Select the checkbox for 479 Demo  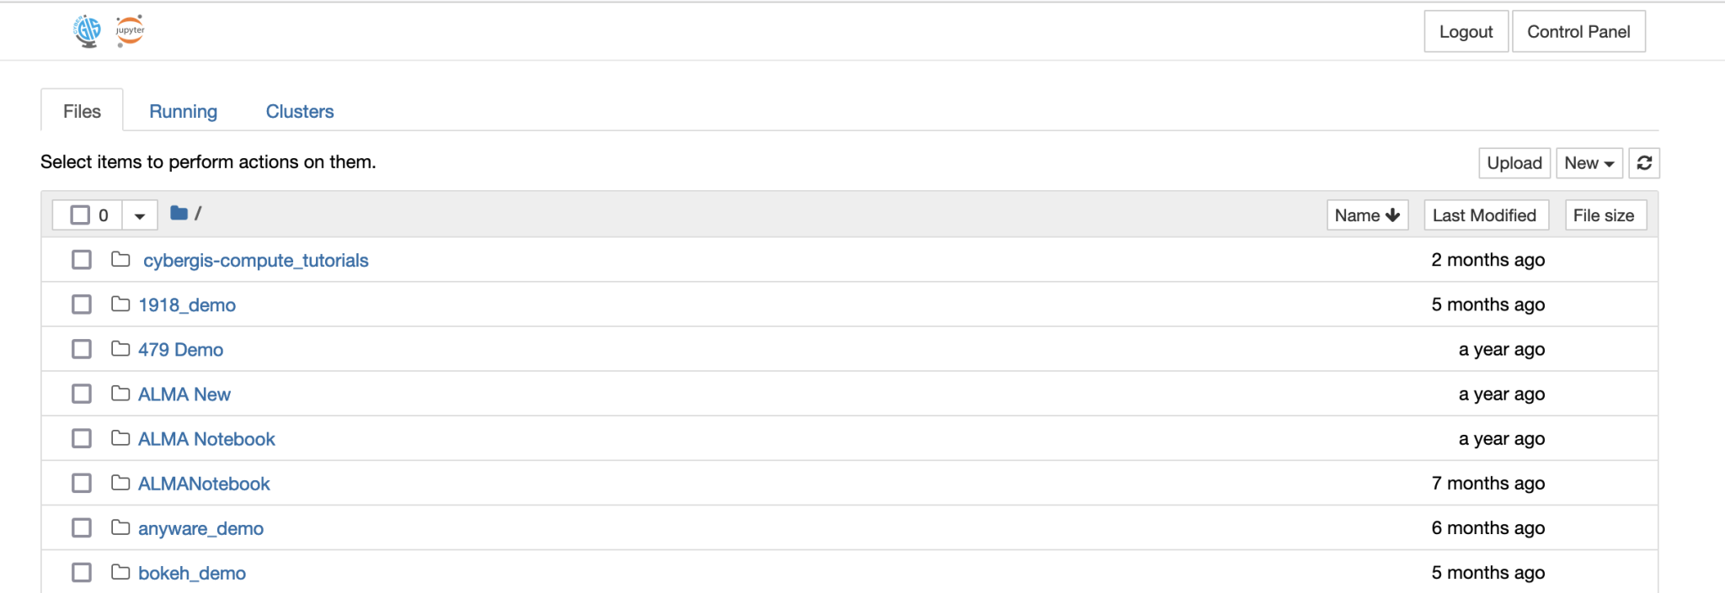[81, 348]
